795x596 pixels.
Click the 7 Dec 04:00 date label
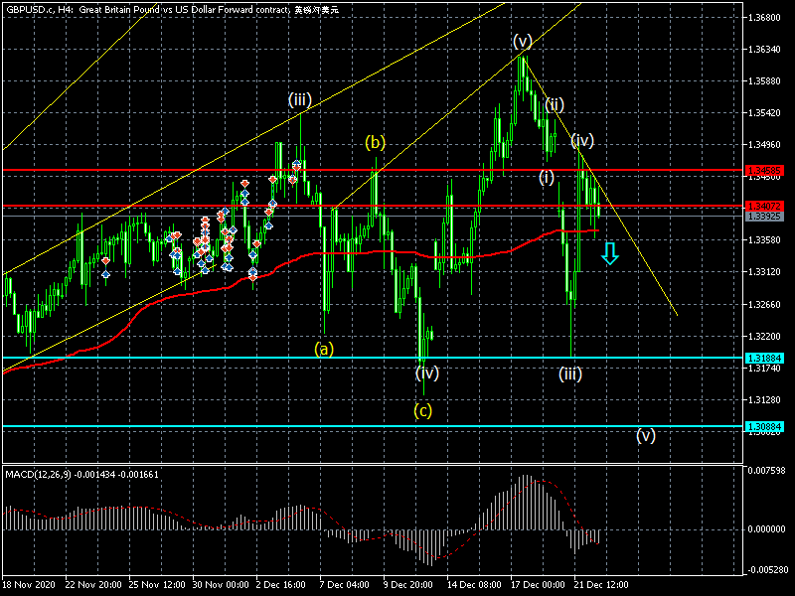(344, 584)
